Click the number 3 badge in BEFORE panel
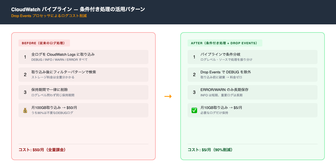The width and height of the screenshot is (336, 168). 25,92
